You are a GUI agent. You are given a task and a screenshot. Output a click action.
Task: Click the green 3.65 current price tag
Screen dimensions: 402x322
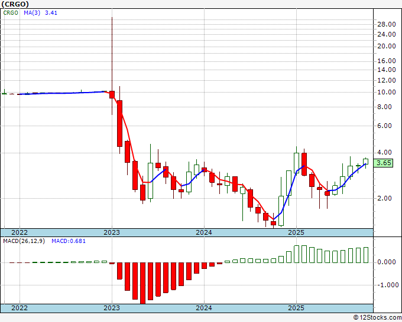tap(383, 163)
